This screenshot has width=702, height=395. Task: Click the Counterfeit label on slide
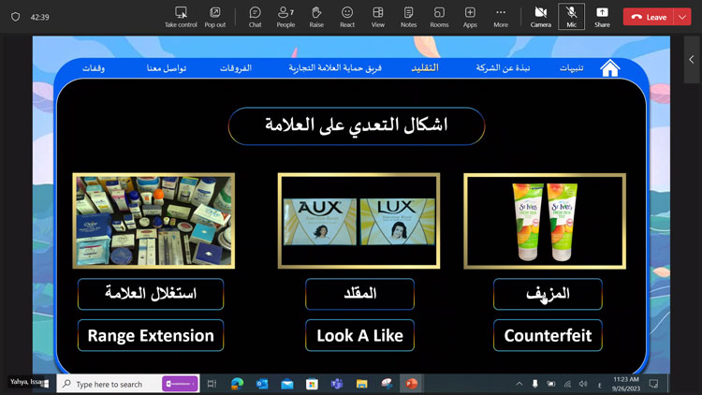(548, 335)
